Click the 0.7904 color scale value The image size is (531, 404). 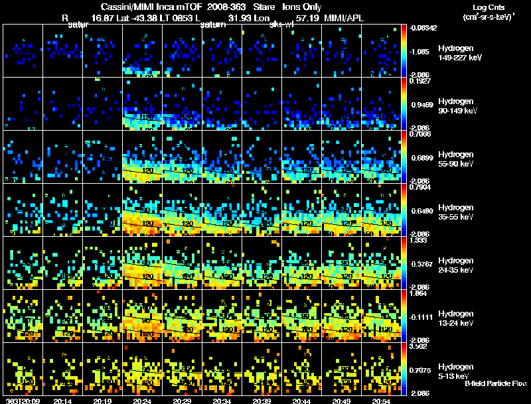point(420,187)
